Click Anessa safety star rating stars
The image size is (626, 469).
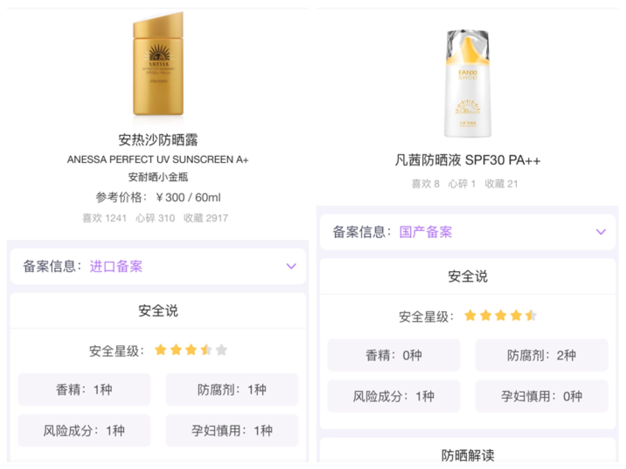(191, 350)
